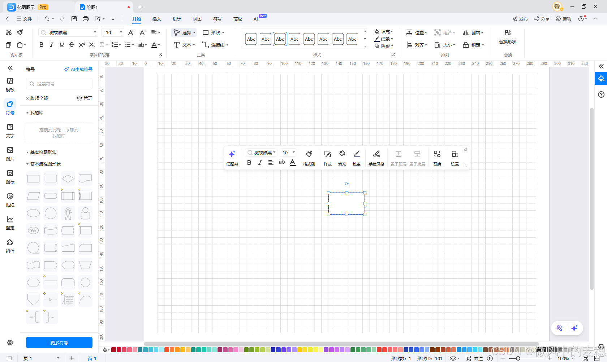Toggle superscript in ribbon font group
607x362 pixels.
coord(82,45)
